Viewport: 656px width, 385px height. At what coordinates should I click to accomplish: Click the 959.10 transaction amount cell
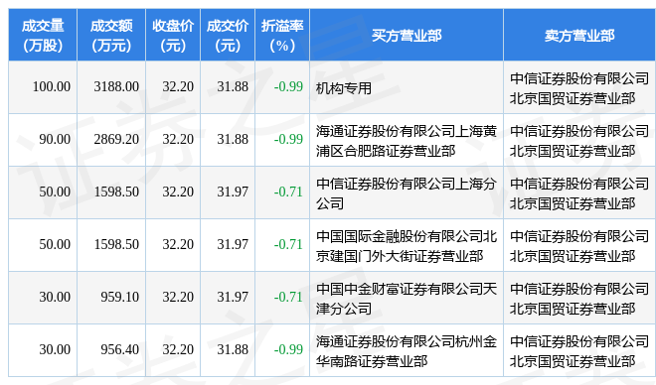(111, 298)
